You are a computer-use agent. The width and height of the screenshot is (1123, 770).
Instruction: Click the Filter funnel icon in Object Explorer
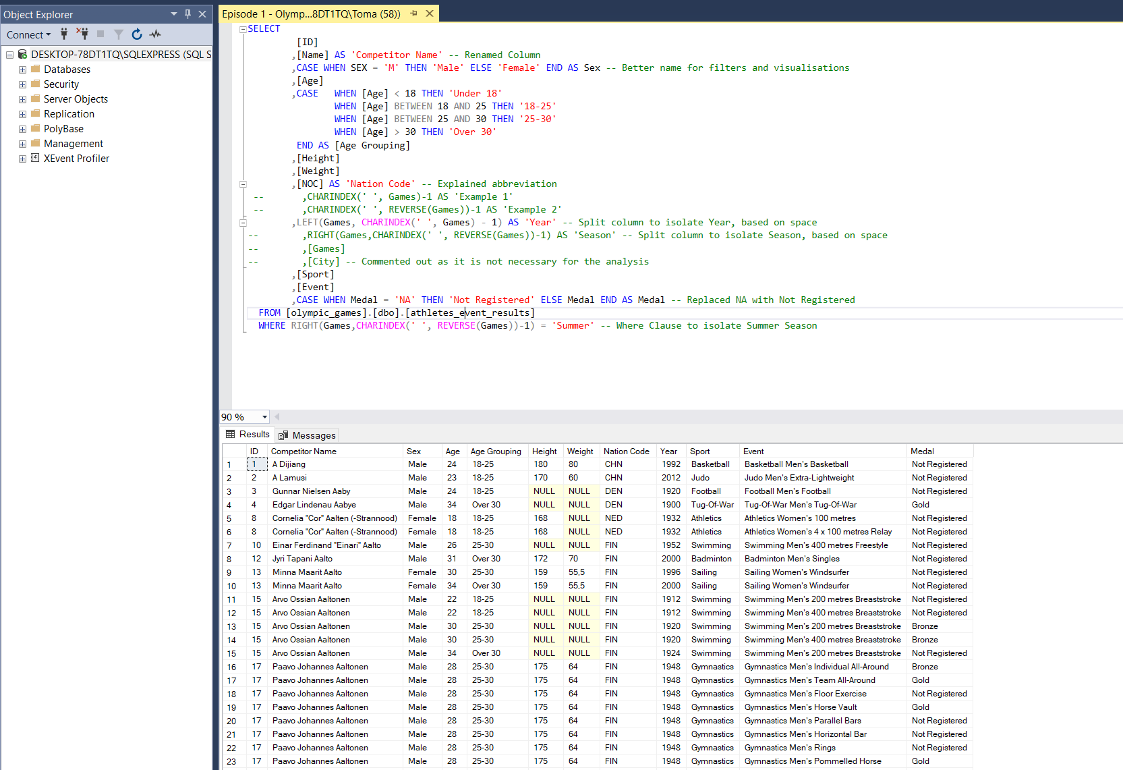(119, 34)
